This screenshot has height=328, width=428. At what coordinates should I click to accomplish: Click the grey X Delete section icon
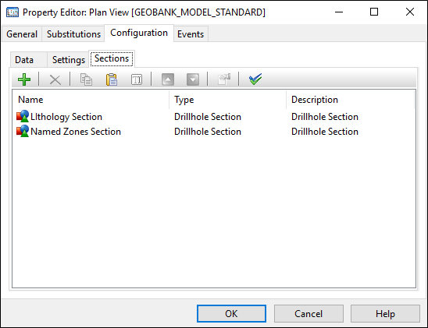pyautogui.click(x=55, y=79)
